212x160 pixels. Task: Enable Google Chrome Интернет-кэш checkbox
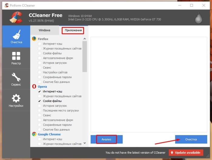[39, 139]
